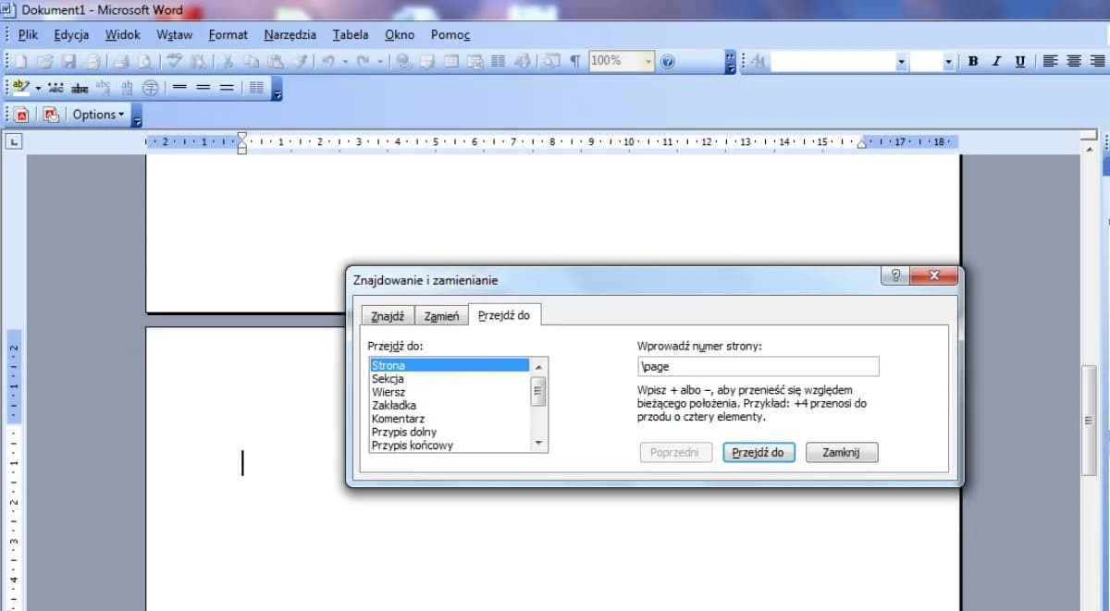Switch to the Znajdź tab
The image size is (1110, 611).
pos(388,316)
